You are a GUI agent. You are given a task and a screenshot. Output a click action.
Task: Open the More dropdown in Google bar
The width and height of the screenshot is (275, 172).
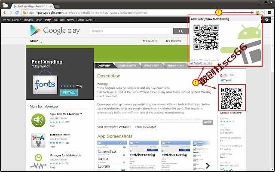tap(90, 20)
